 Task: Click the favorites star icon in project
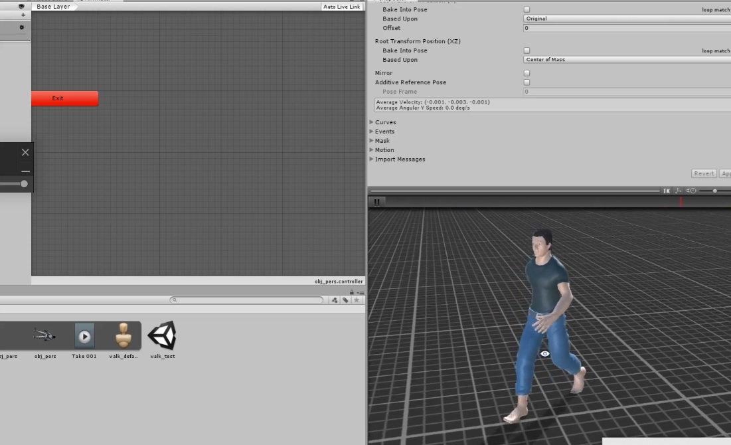pyautogui.click(x=357, y=300)
